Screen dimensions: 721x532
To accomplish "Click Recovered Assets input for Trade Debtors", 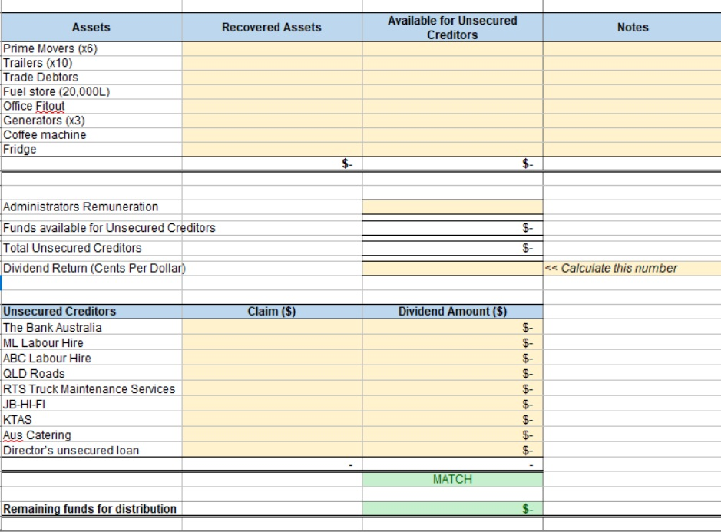I will click(272, 78).
